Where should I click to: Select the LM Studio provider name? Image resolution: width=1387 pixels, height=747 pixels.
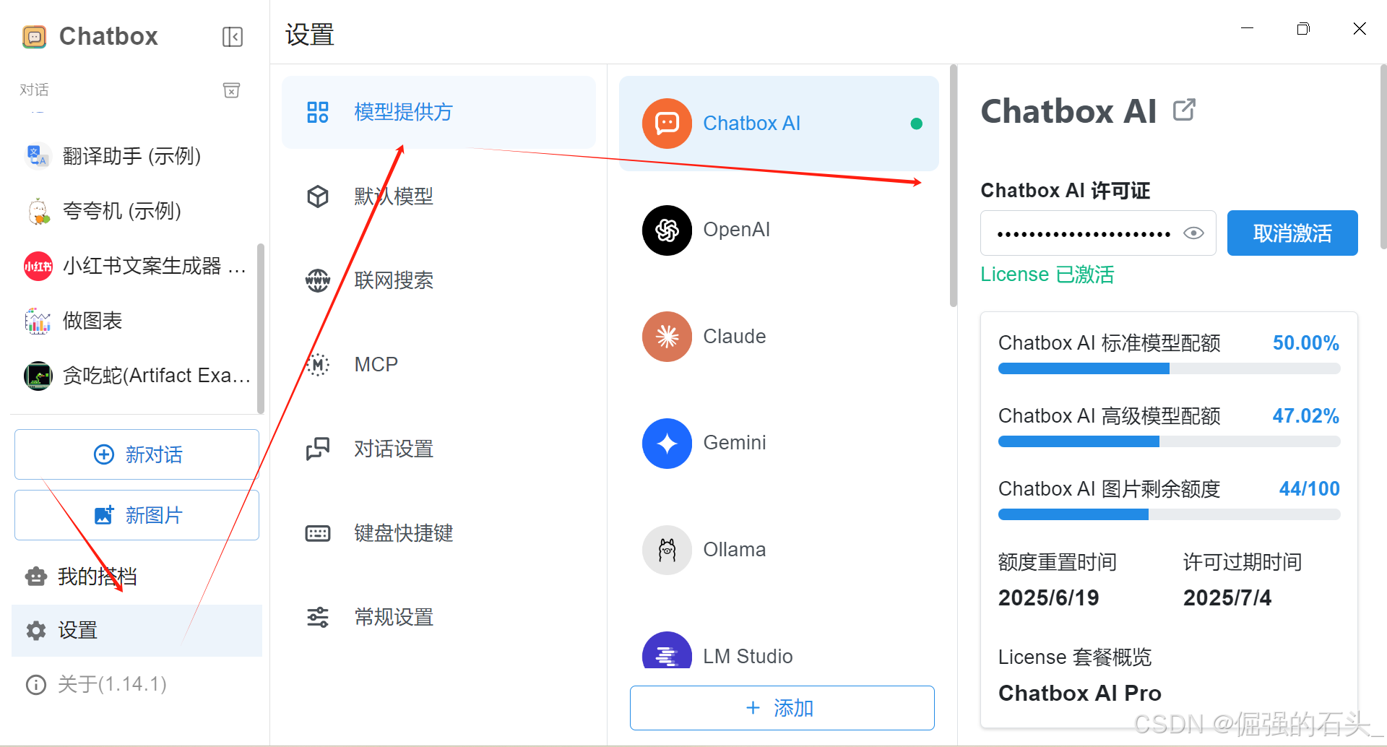click(x=748, y=656)
